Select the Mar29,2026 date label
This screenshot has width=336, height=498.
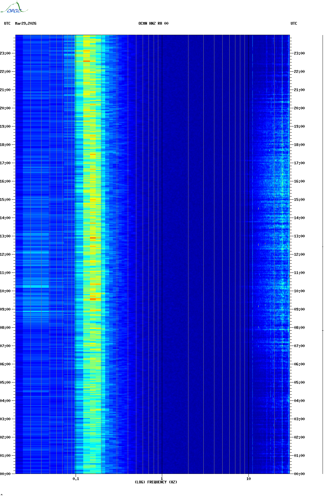(x=26, y=23)
